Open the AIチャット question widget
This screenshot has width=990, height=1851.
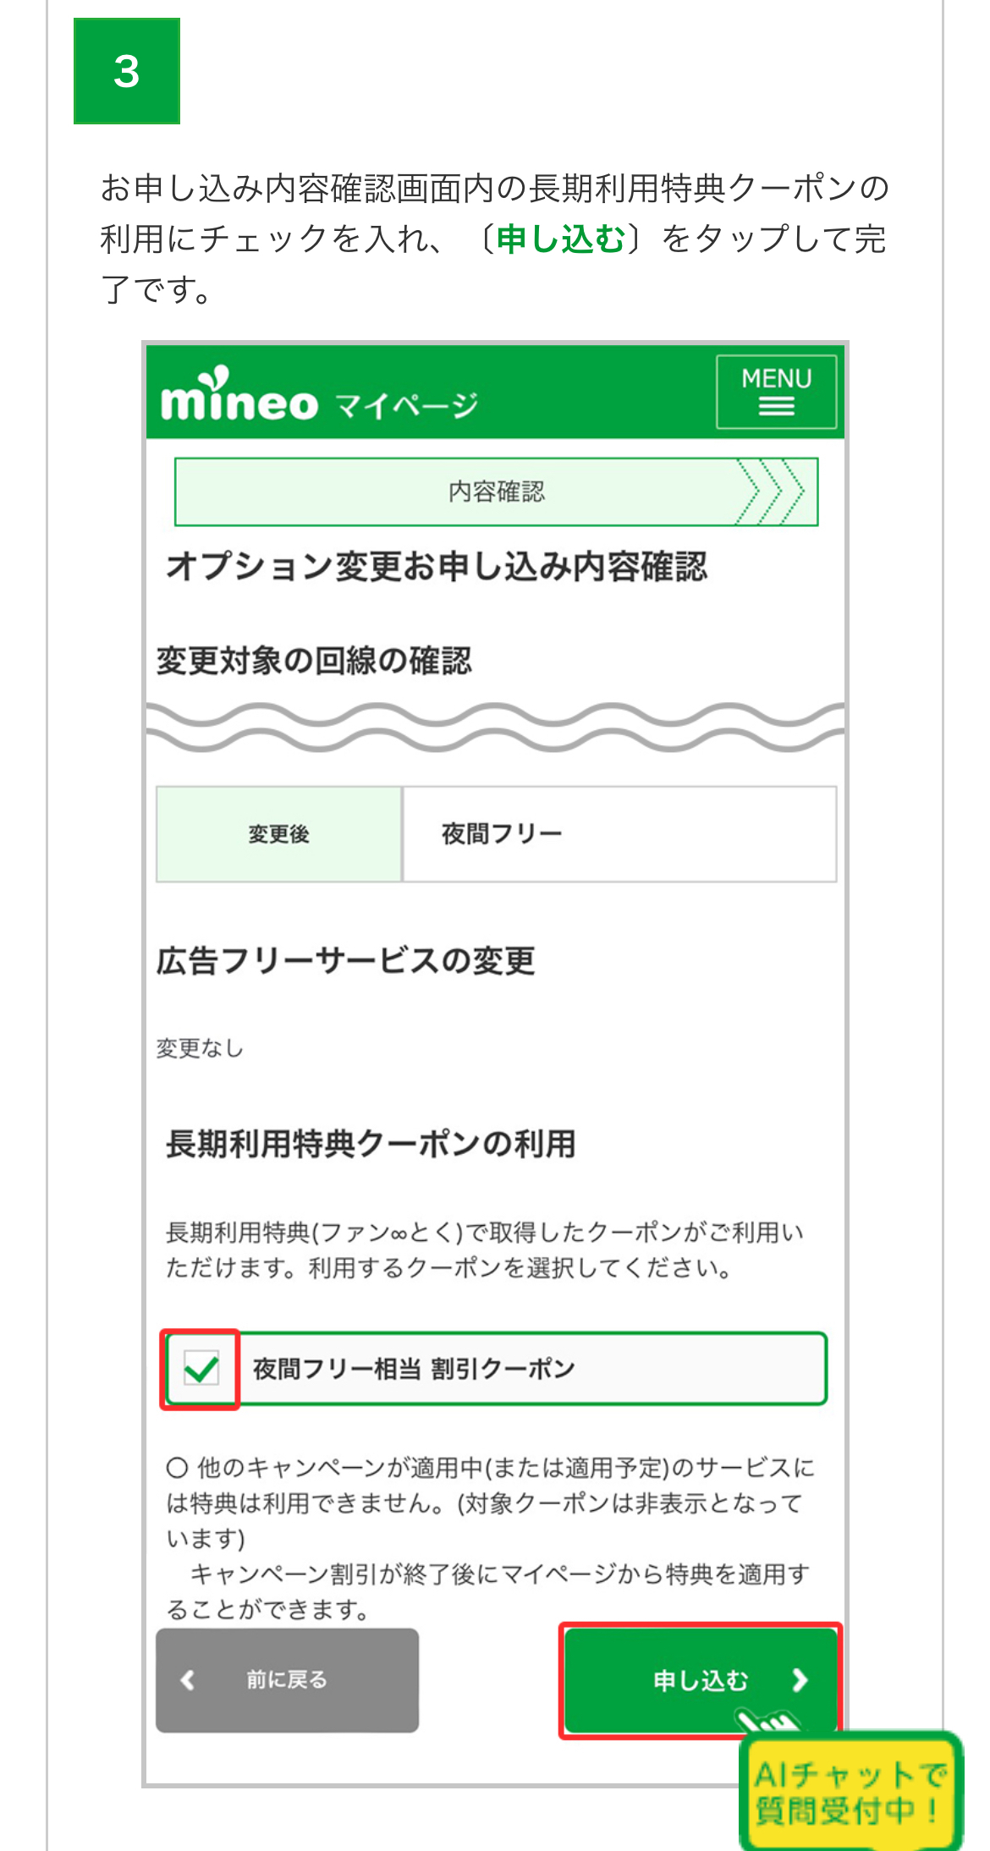[x=850, y=1792]
